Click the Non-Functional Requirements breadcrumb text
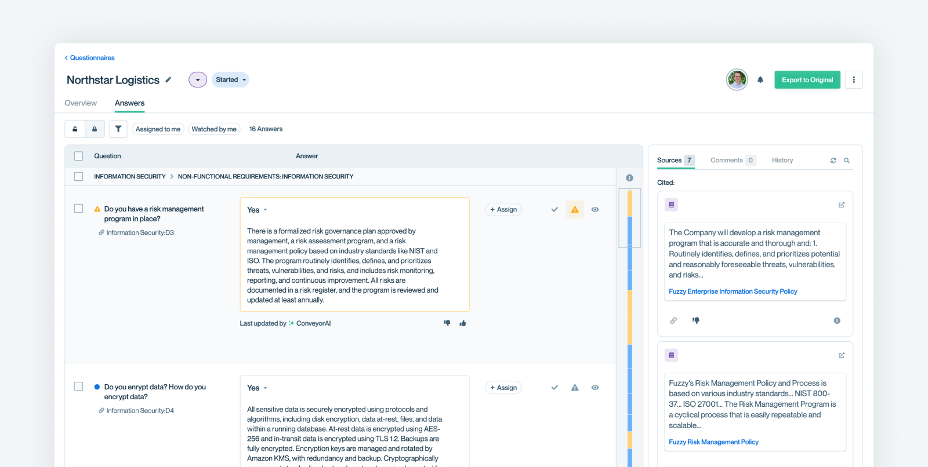The width and height of the screenshot is (928, 467). click(266, 177)
